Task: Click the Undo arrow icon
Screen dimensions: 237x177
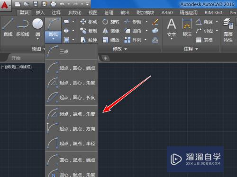Action: click(62, 4)
